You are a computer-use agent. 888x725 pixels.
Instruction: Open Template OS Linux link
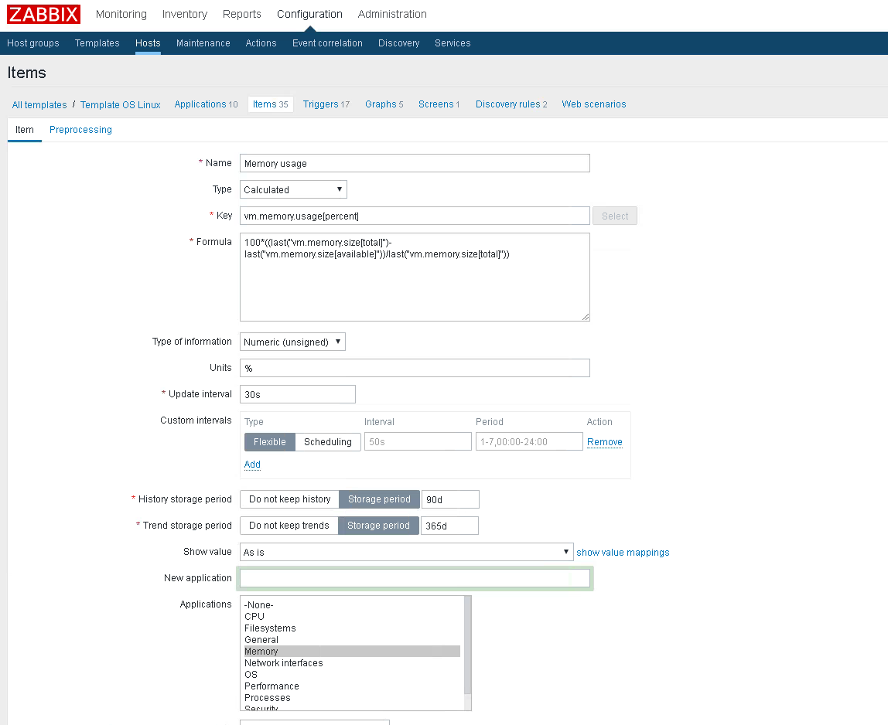[x=120, y=104]
